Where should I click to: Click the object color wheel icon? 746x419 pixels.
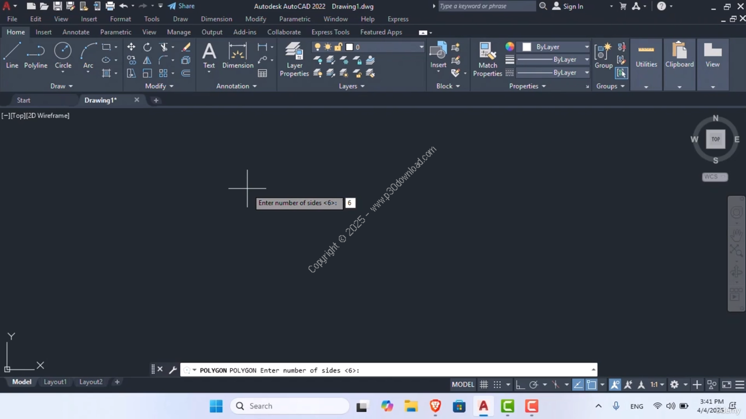pos(509,47)
